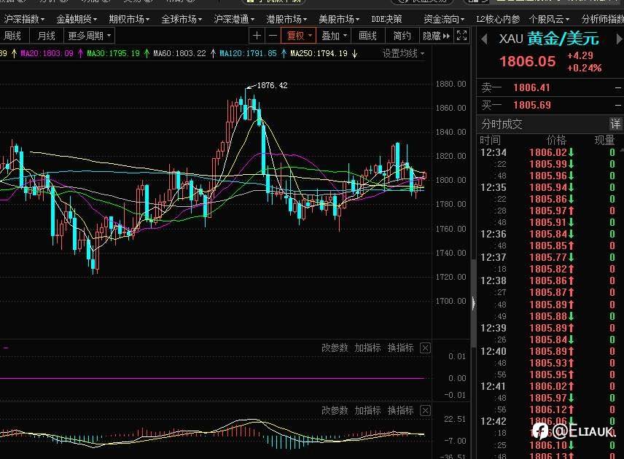This screenshot has width=624, height=459.
Task: Open the 个股风云 dropdown menu
Action: (549, 19)
